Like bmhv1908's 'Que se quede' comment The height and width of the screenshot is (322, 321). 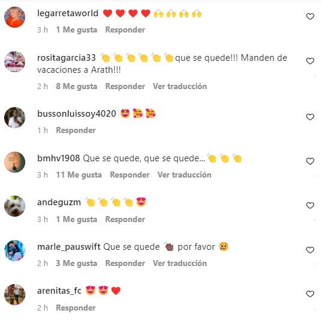pos(310,161)
